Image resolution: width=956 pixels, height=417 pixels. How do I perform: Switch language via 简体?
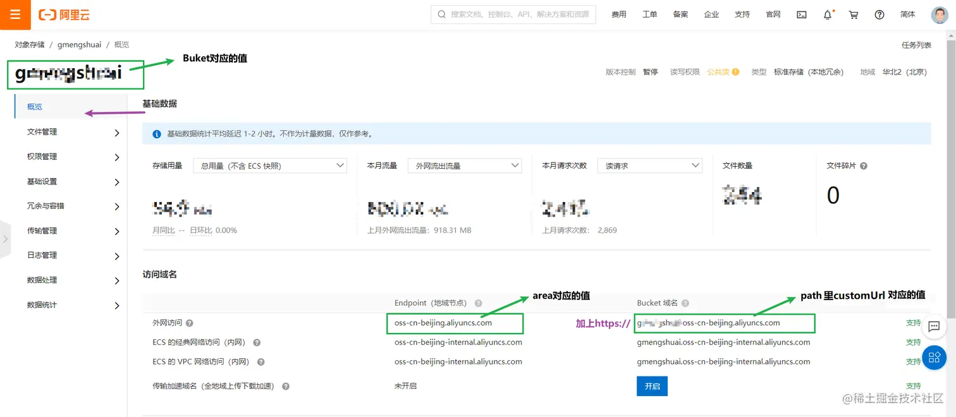907,15
